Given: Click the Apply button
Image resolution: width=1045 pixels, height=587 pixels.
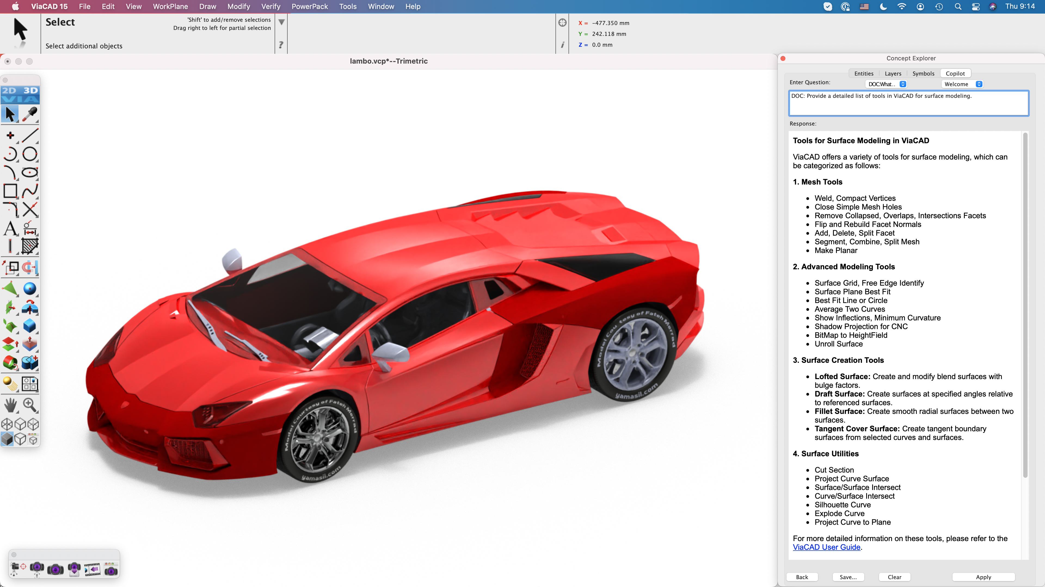Looking at the screenshot, I should [x=983, y=577].
